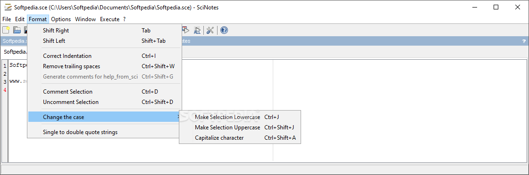
Task: Maximize the SciNotes window
Action: [x=495, y=7]
